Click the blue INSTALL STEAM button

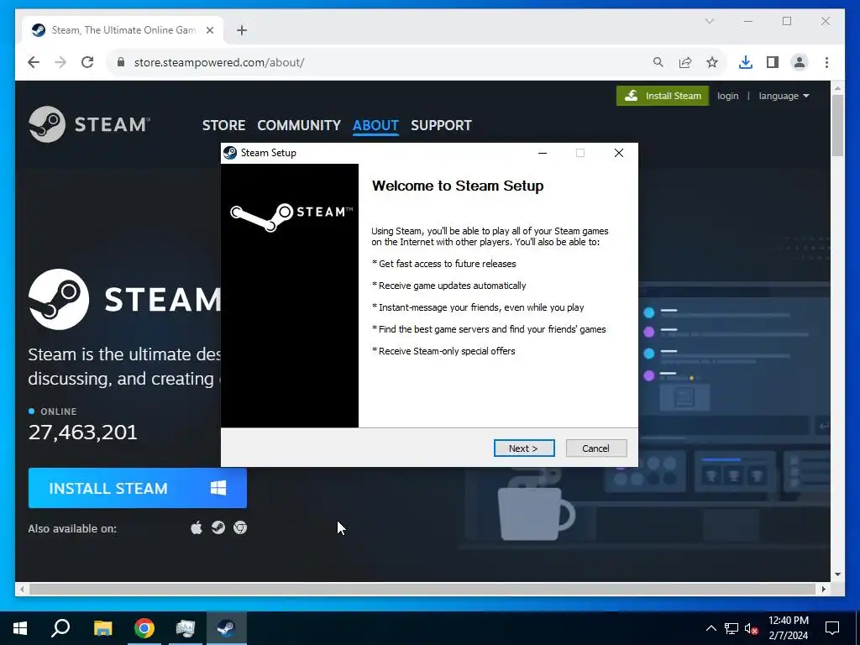[x=138, y=488]
